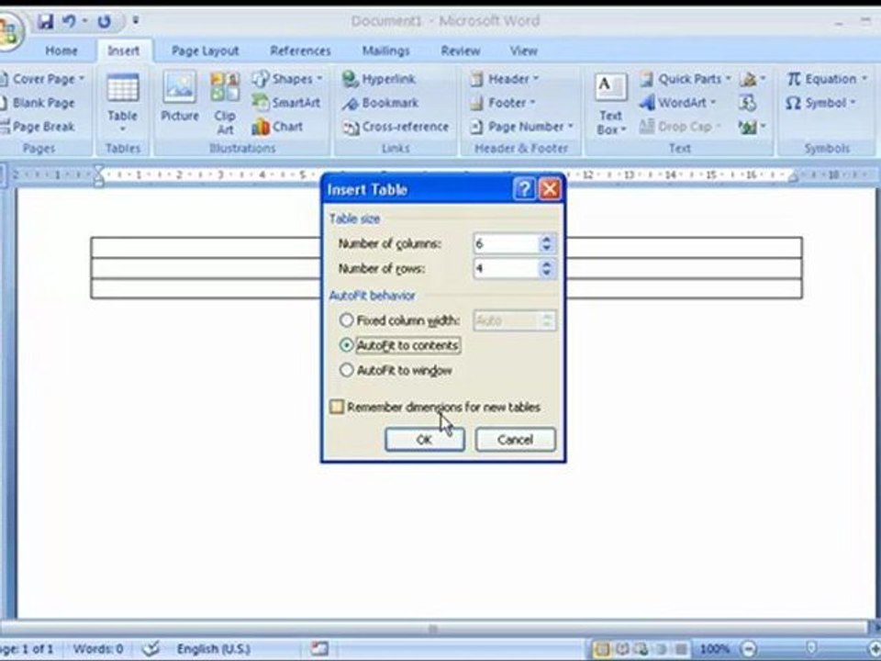The width and height of the screenshot is (881, 661).
Task: Open the View tab
Action: tap(524, 50)
